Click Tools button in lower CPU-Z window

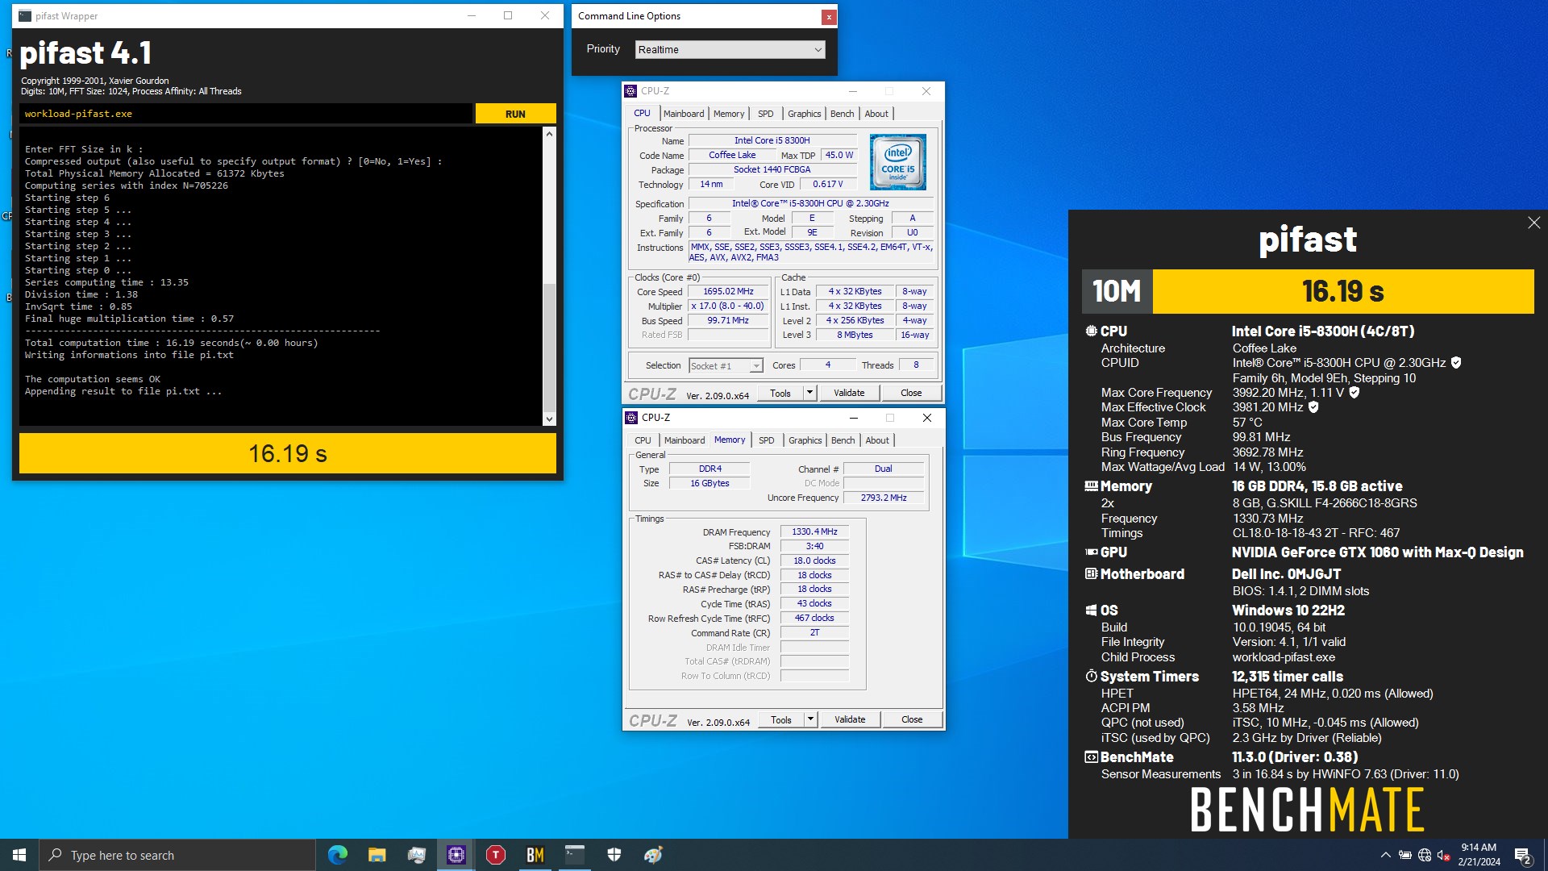point(781,720)
